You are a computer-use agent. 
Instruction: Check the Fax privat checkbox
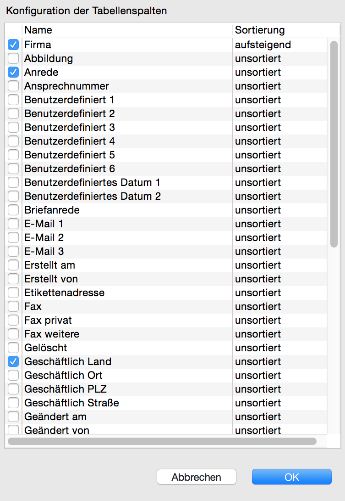click(13, 320)
